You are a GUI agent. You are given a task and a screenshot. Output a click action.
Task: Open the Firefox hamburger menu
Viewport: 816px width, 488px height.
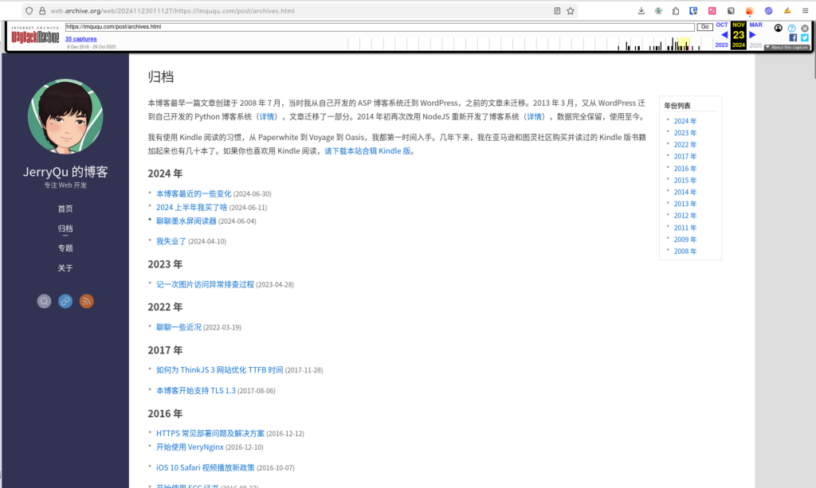806,10
